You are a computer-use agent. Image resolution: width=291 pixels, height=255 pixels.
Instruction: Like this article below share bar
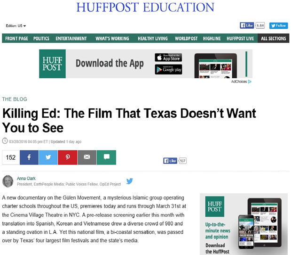(x=170, y=161)
